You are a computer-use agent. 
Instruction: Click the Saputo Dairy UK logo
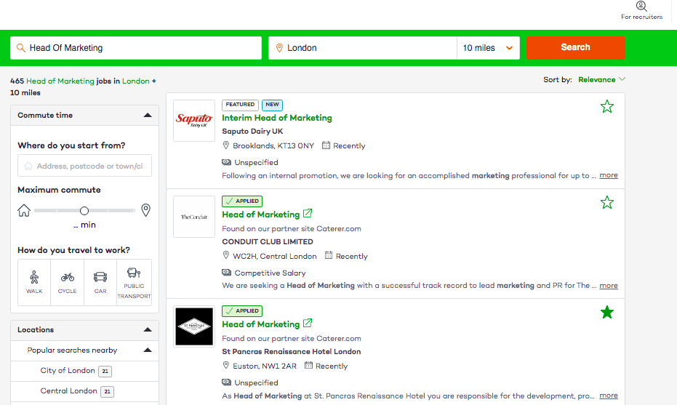point(194,121)
